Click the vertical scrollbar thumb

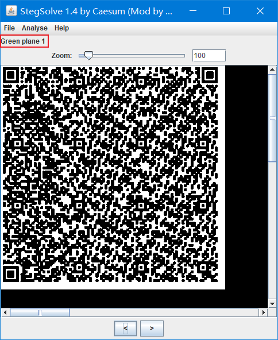(272, 118)
